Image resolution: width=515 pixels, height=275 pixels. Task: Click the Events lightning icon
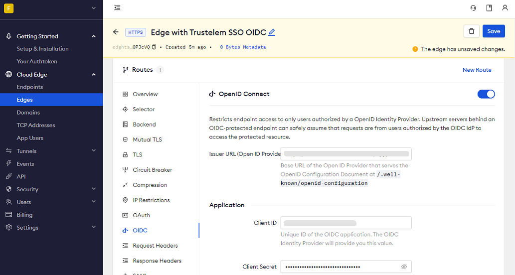tap(9, 163)
